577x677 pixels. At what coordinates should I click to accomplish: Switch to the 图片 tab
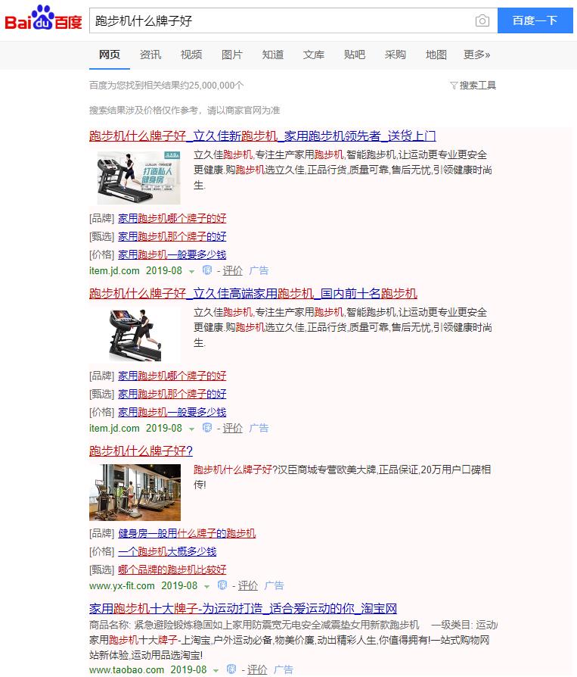pos(232,55)
